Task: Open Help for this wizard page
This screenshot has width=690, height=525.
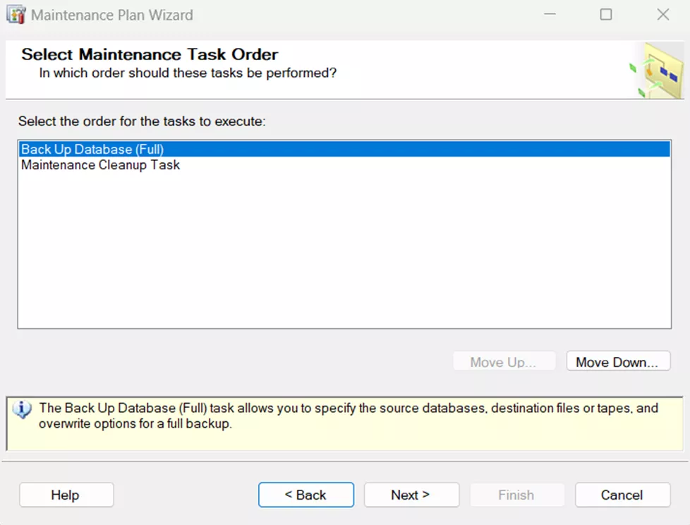Action: (66, 495)
